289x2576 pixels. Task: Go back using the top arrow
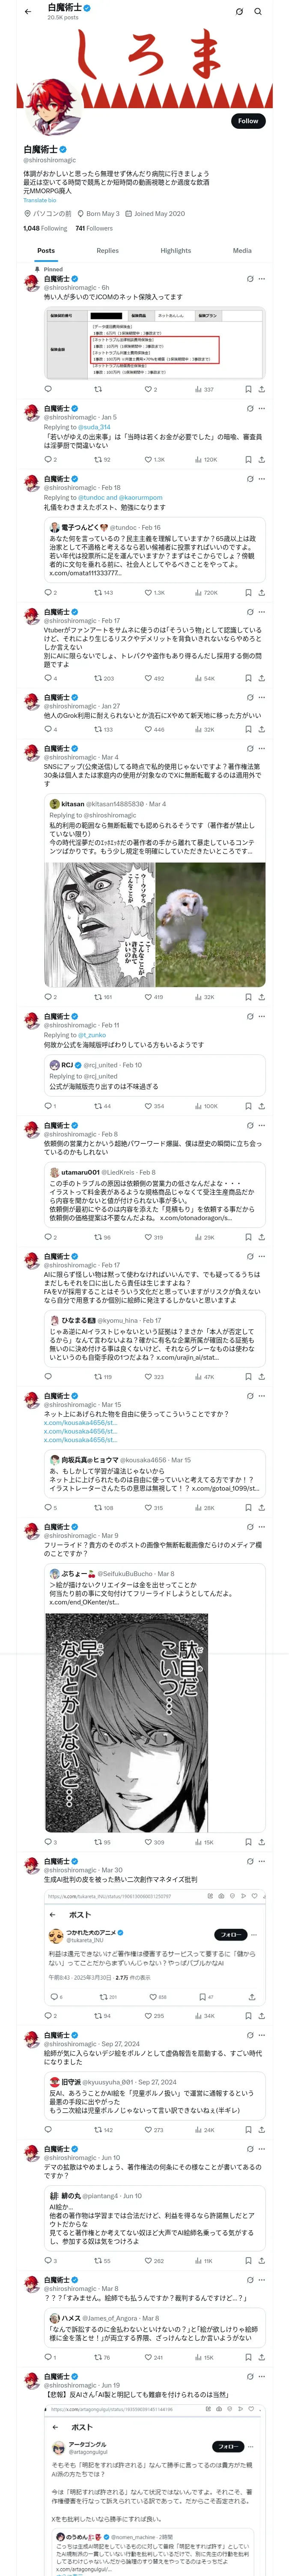point(28,12)
